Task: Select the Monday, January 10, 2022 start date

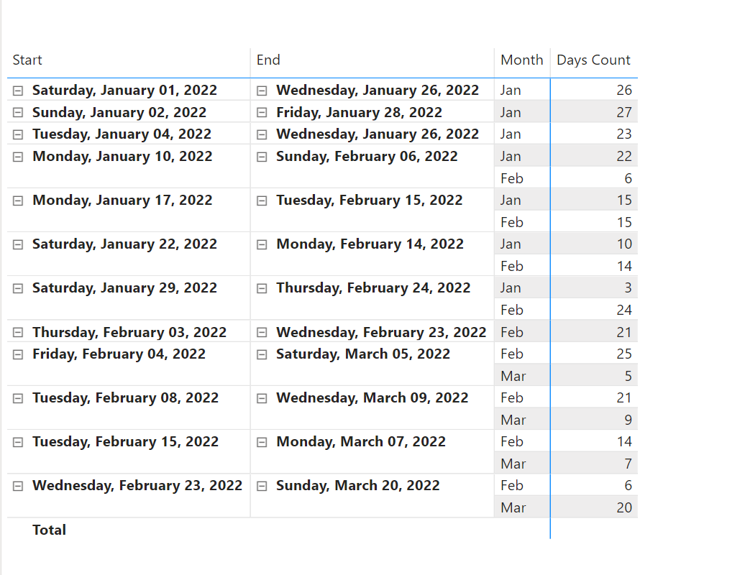Action: [122, 156]
